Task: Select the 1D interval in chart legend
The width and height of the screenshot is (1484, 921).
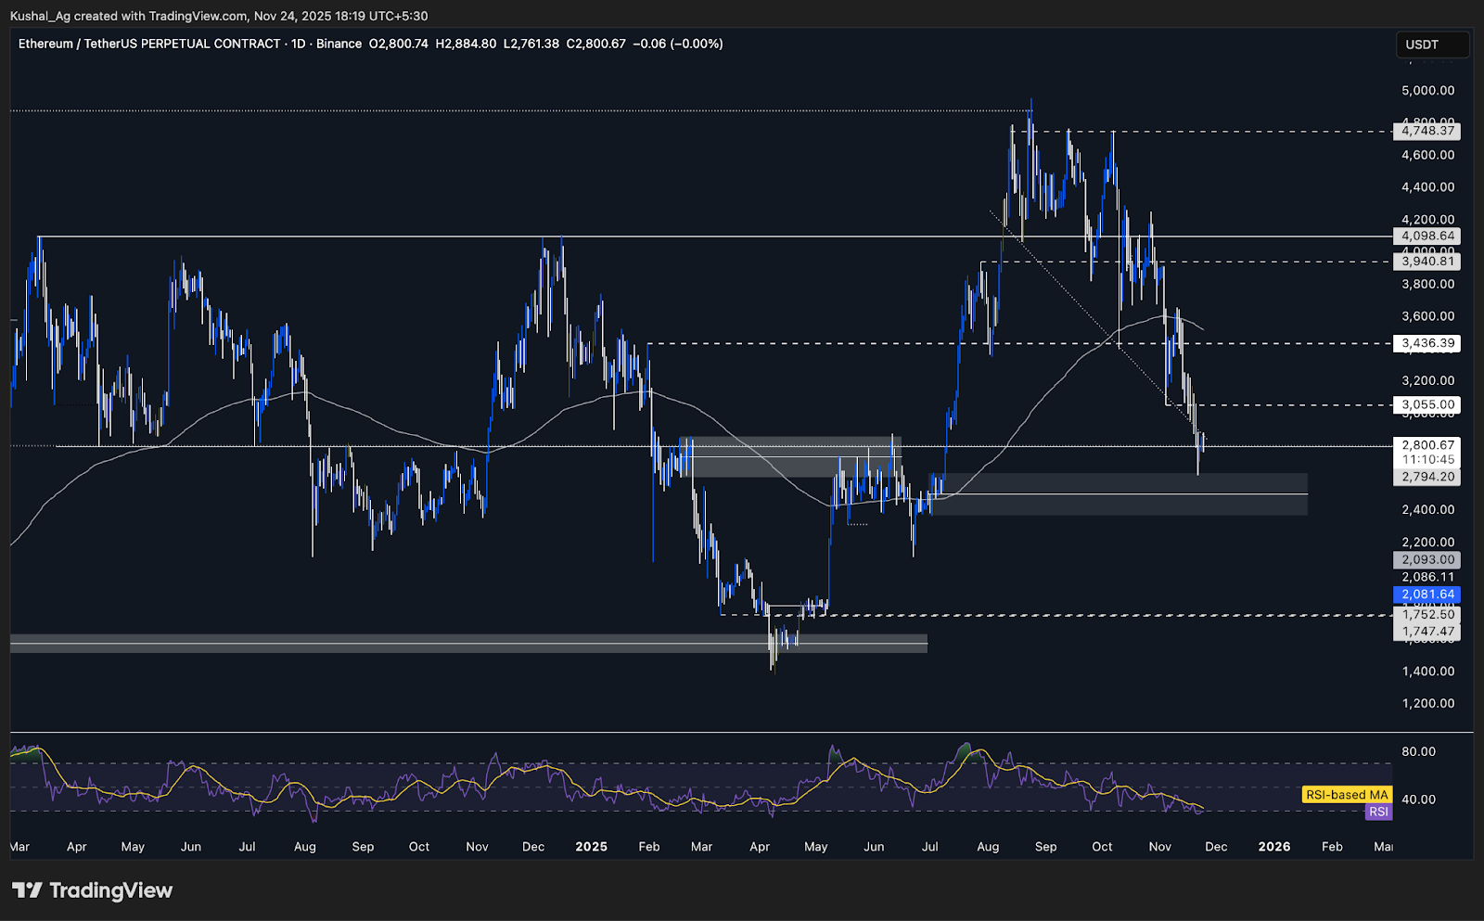Action: click(x=299, y=44)
